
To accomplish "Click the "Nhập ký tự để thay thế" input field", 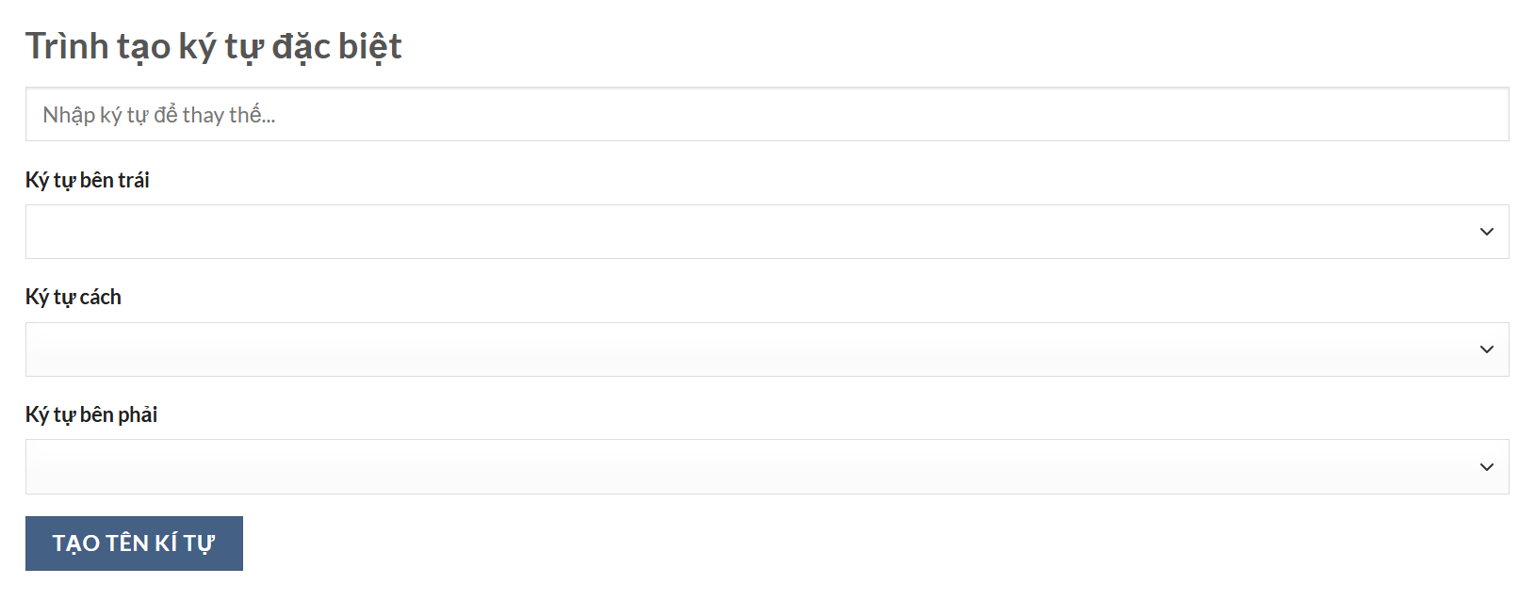I will click(x=766, y=115).
